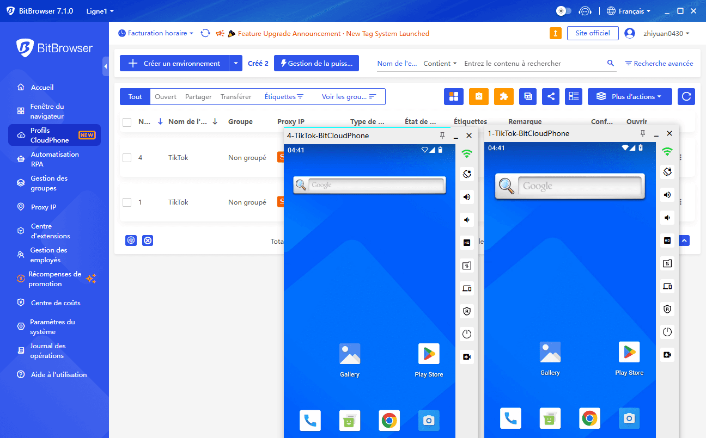Click the orange puzzle-piece extensions icon
This screenshot has height=438, width=706.
pos(504,96)
